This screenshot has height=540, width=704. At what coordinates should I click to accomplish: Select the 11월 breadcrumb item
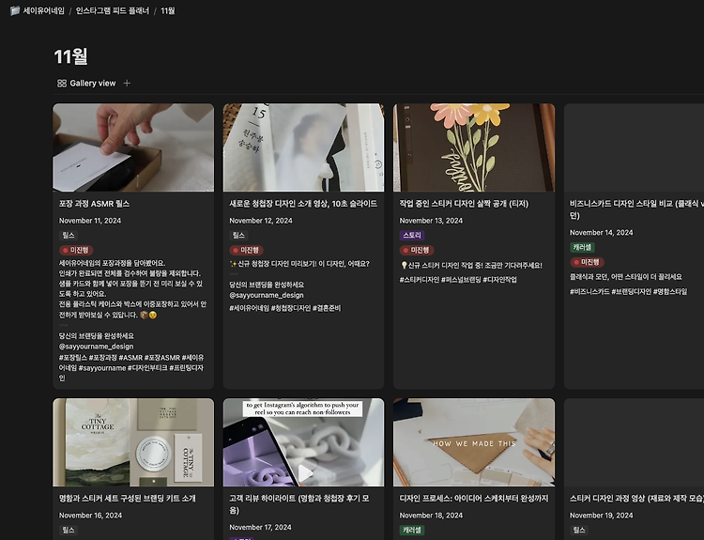click(x=167, y=10)
